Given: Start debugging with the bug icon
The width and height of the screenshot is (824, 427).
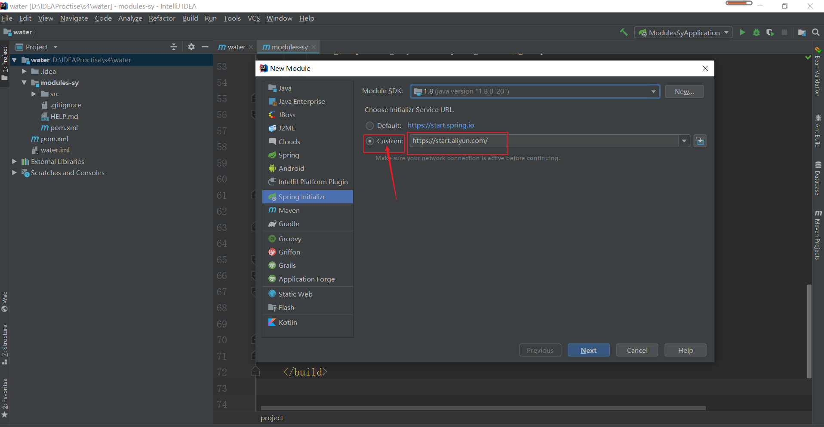Looking at the screenshot, I should [756, 32].
